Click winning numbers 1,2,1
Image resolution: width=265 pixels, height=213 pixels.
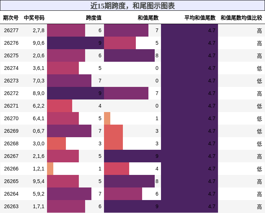(38, 169)
